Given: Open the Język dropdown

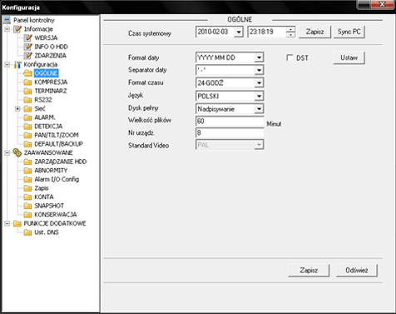Looking at the screenshot, I should point(259,96).
